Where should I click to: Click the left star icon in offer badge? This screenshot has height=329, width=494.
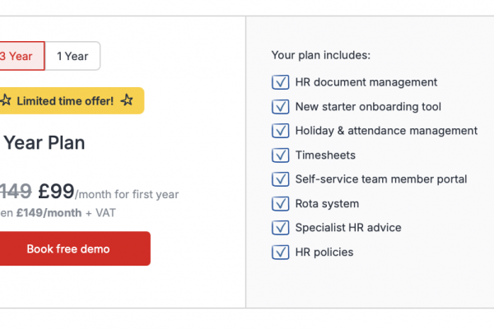click(x=6, y=100)
